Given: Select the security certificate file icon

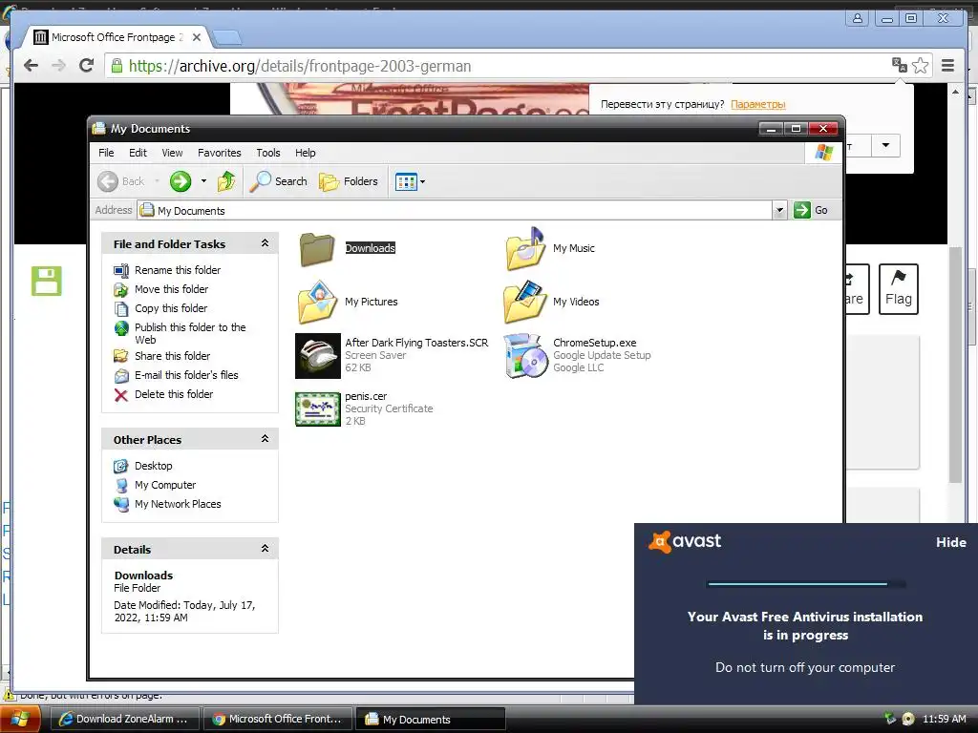Looking at the screenshot, I should point(317,408).
